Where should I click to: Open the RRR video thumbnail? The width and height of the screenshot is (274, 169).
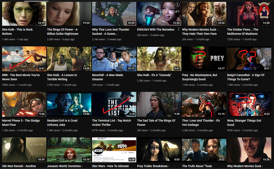click(24, 59)
